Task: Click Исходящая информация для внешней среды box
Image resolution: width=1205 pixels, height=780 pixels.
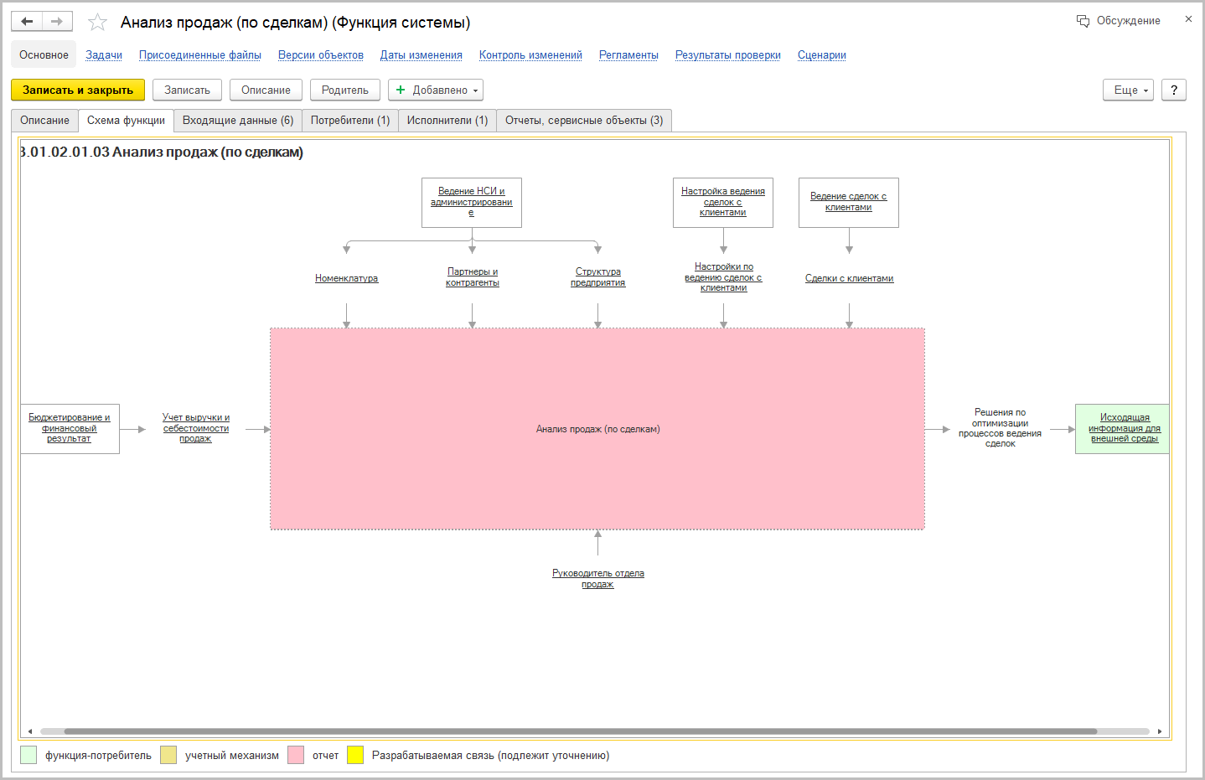Action: coord(1123,428)
